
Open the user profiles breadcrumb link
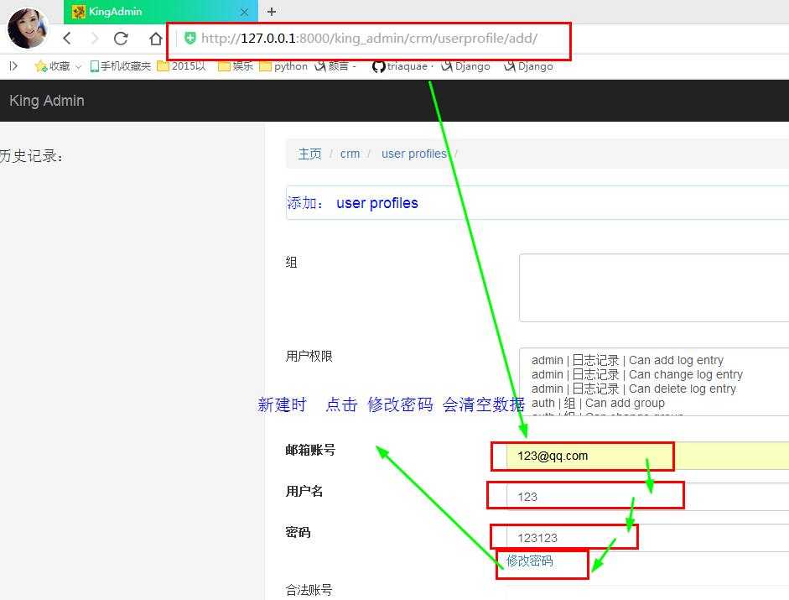tap(414, 154)
